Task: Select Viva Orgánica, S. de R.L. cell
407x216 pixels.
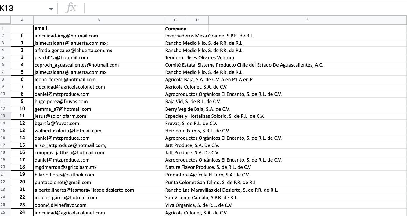Action: click(x=199, y=205)
